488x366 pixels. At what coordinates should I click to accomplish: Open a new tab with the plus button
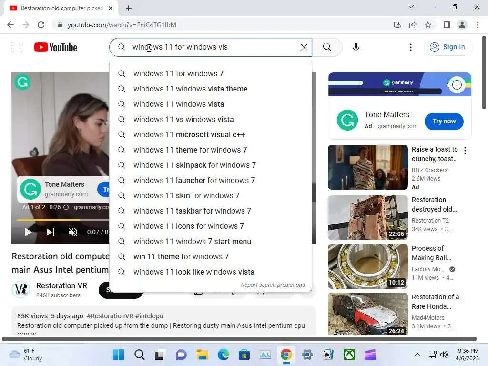point(129,8)
